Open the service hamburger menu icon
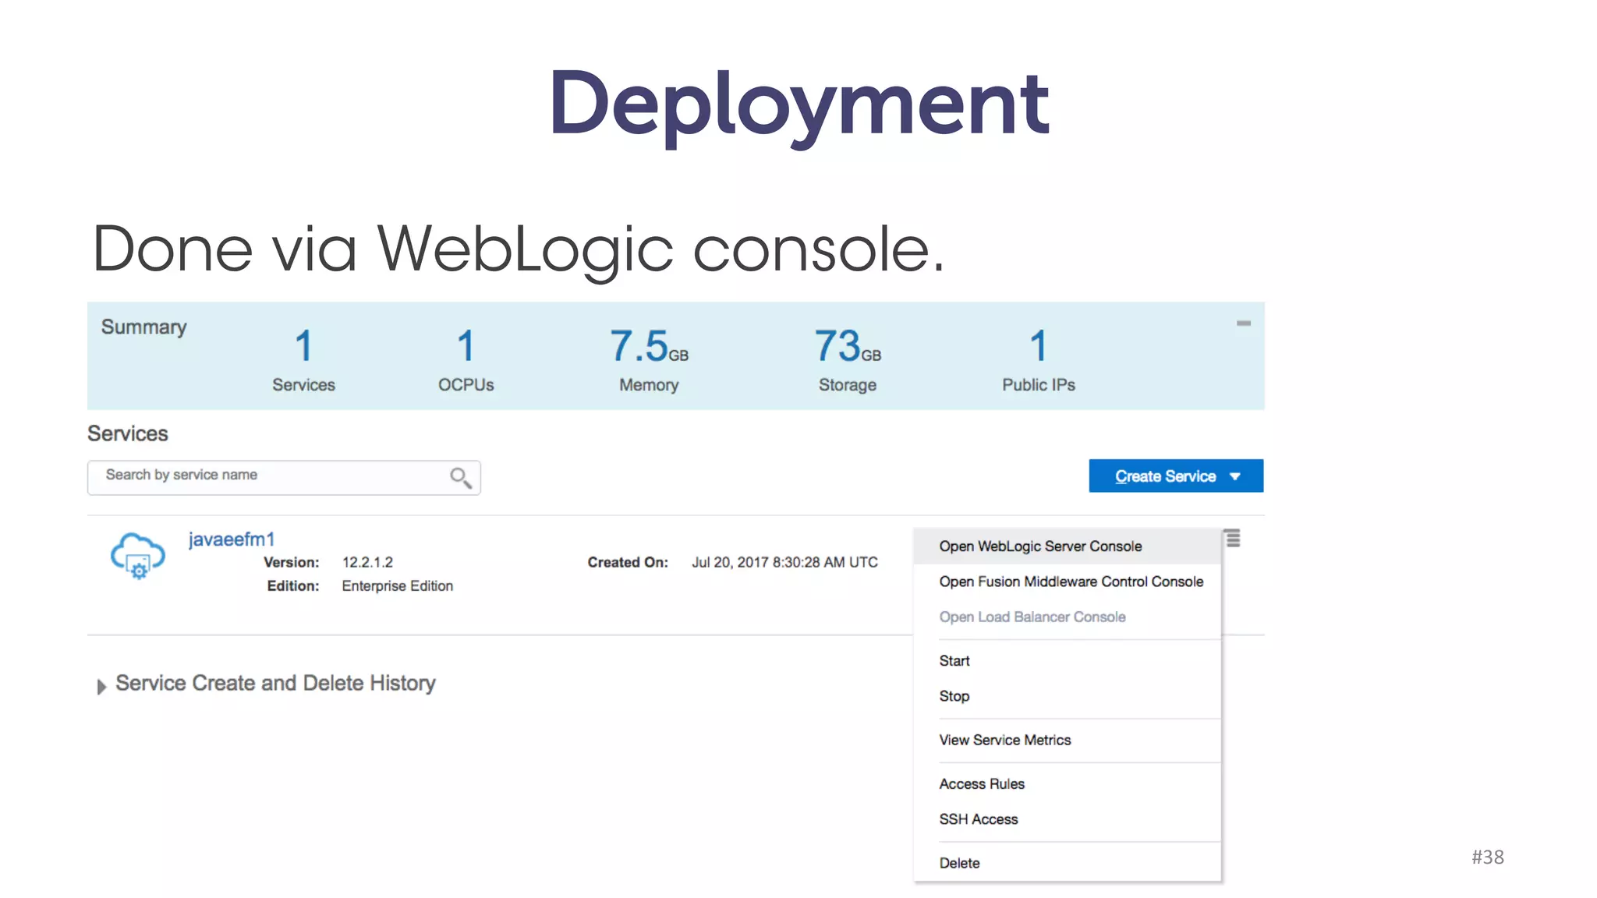Viewport: 1597px width, 898px height. click(x=1233, y=539)
